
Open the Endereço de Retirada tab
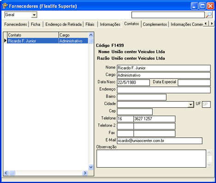[63, 24]
